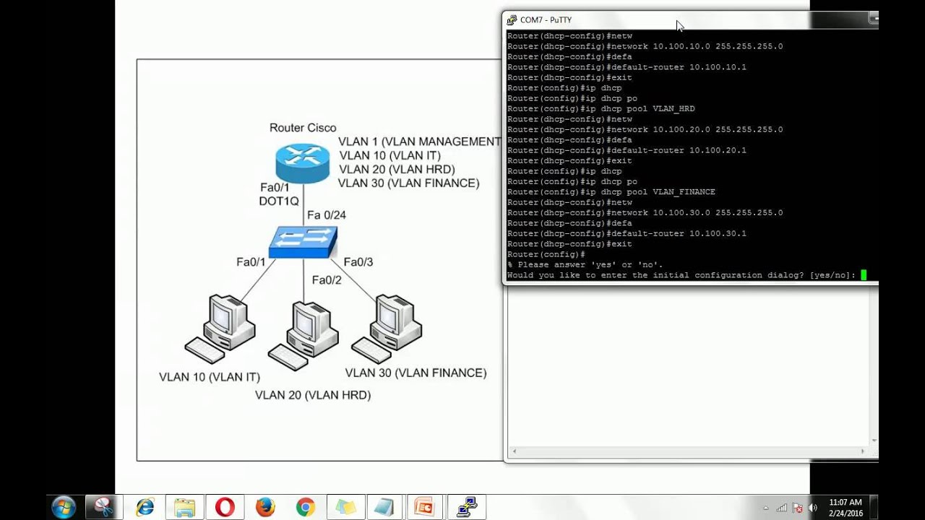
Task: Click the PuTTY icon in the COM7 title bar
Action: click(x=512, y=20)
